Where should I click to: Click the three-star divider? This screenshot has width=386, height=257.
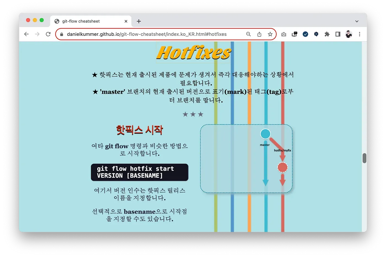[193, 114]
